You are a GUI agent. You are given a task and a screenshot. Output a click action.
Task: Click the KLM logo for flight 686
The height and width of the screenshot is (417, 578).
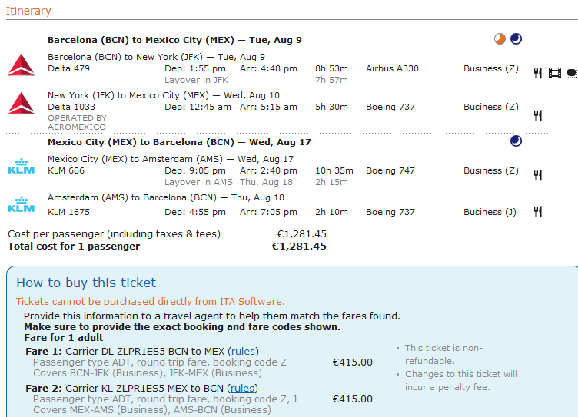pyautogui.click(x=21, y=167)
